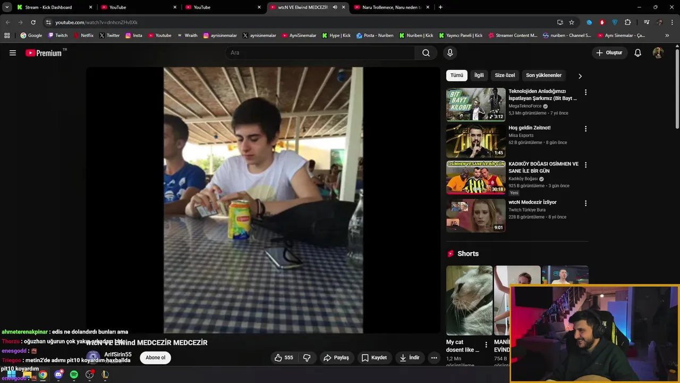This screenshot has height=383, width=680.
Task: Open account avatar menu
Action: click(658, 53)
